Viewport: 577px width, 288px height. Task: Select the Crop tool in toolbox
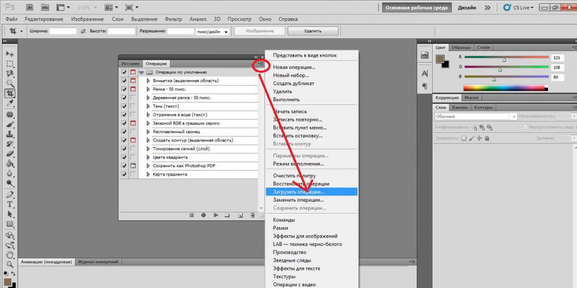(10, 94)
